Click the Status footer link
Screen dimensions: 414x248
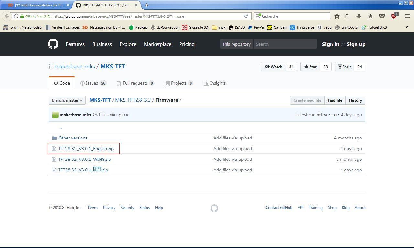pyautogui.click(x=145, y=208)
